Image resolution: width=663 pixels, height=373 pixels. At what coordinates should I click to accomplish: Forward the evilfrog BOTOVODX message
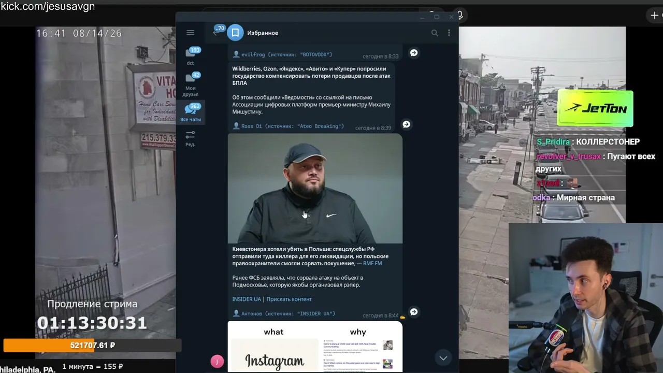(414, 53)
